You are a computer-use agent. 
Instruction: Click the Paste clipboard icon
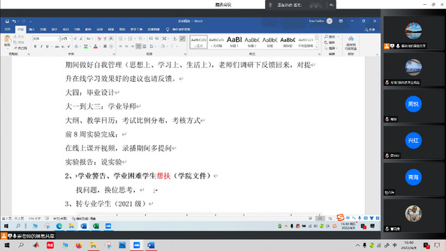[x=8, y=40]
